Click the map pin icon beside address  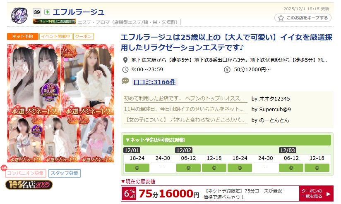(125, 60)
